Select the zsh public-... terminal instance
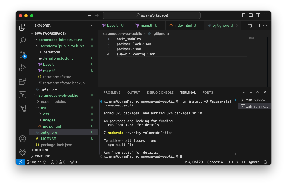The width and height of the screenshot is (287, 186). coord(255,100)
